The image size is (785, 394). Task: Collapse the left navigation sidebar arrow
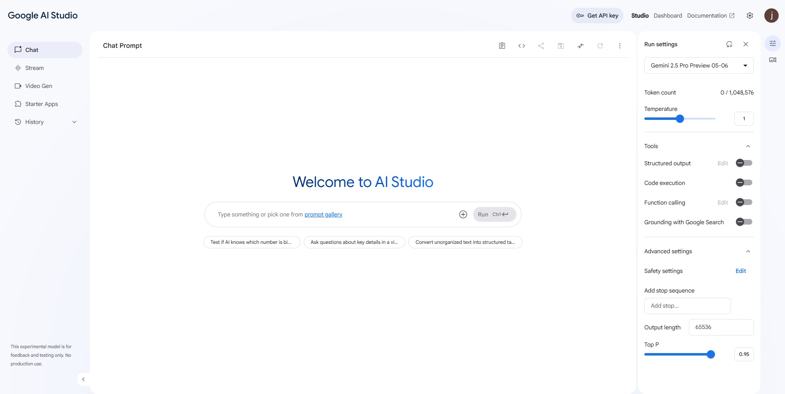(x=83, y=379)
